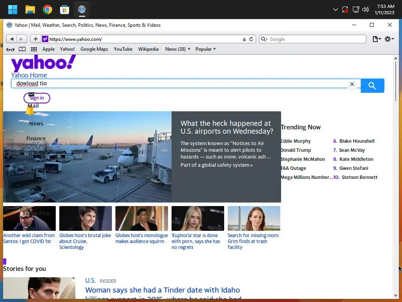402x302 pixels.
Task: Launch Chrome from the taskbar
Action: pyautogui.click(x=48, y=9)
